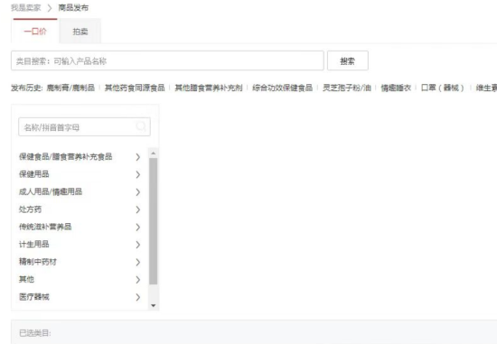Click the category list scroll-down arrow
Image resolution: width=497 pixels, height=344 pixels.
(x=154, y=305)
